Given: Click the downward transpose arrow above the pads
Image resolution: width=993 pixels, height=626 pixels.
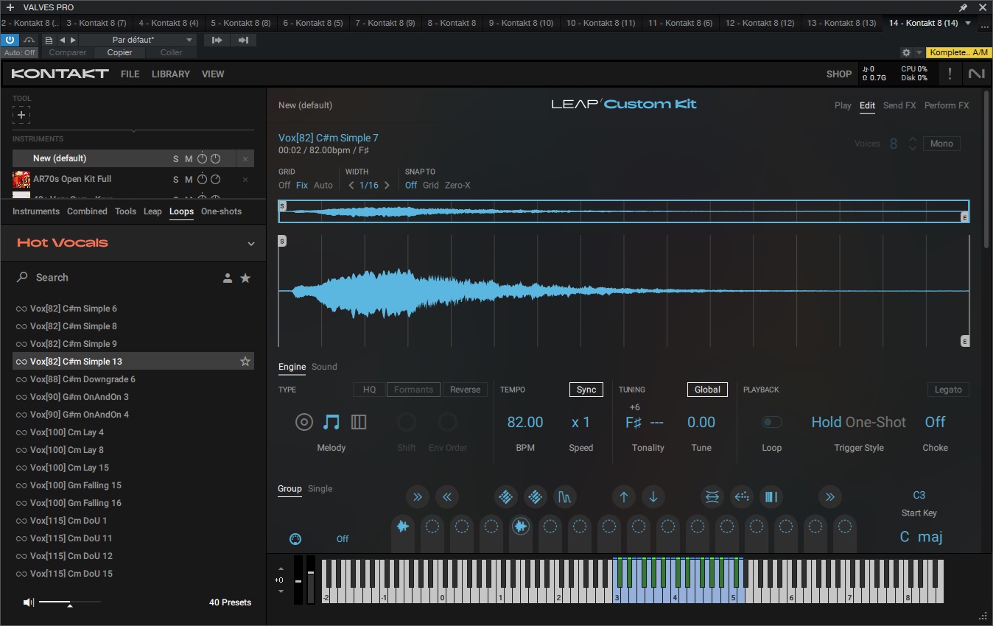Looking at the screenshot, I should tap(653, 497).
